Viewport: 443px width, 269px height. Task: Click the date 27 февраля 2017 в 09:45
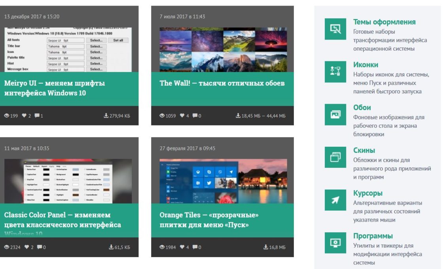click(x=187, y=148)
